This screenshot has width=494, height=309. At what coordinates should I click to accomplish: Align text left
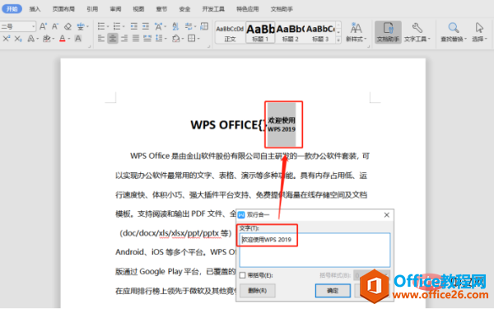pyautogui.click(x=101, y=39)
